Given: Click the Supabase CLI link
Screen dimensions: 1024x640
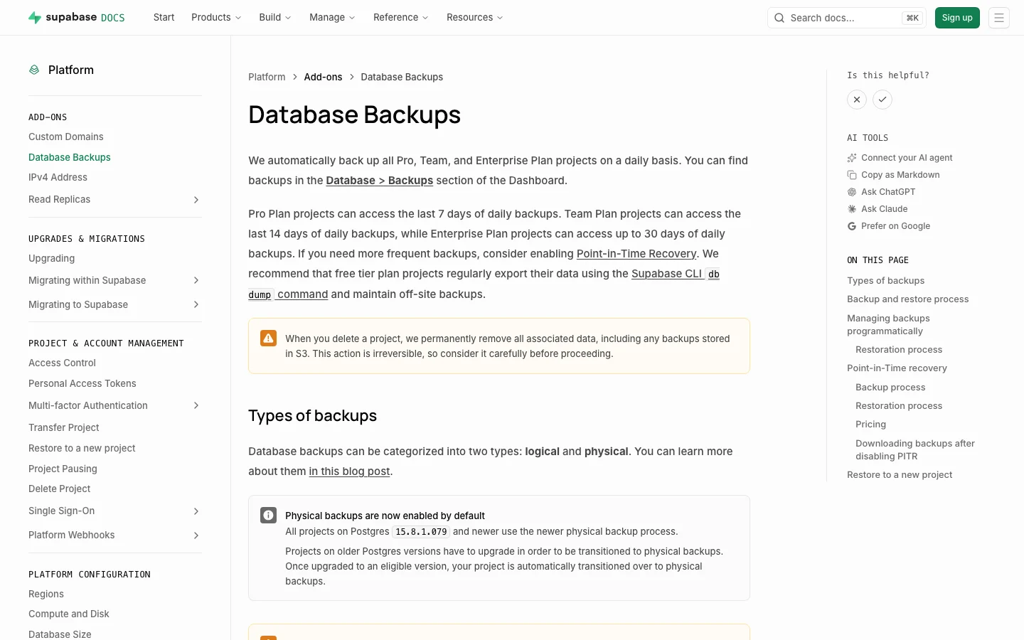Looking at the screenshot, I should [x=666, y=274].
